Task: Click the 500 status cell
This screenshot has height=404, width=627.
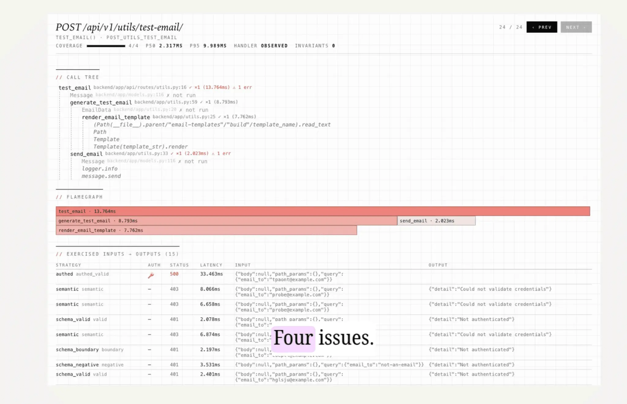Action: pyautogui.click(x=174, y=274)
